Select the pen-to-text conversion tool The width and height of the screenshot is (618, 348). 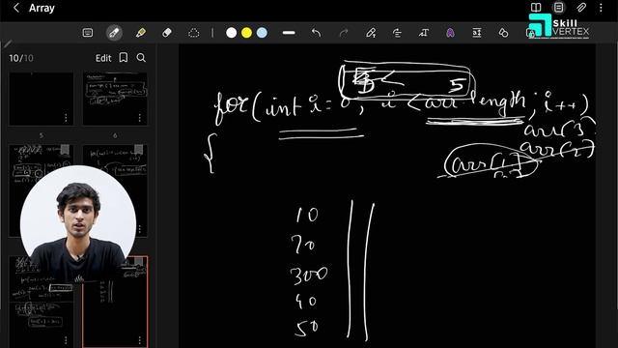click(371, 33)
